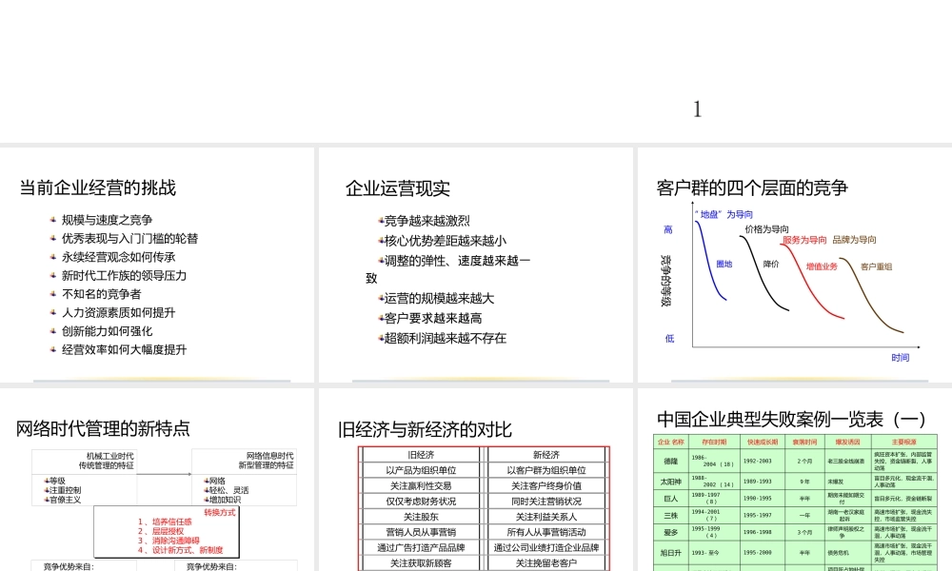Click the company name 旭日升
The height and width of the screenshot is (571, 952).
[671, 553]
